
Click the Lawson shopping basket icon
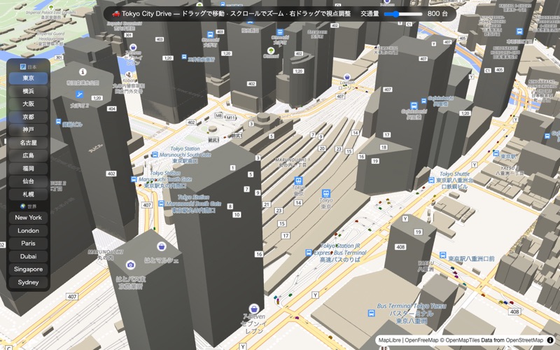(346, 77)
